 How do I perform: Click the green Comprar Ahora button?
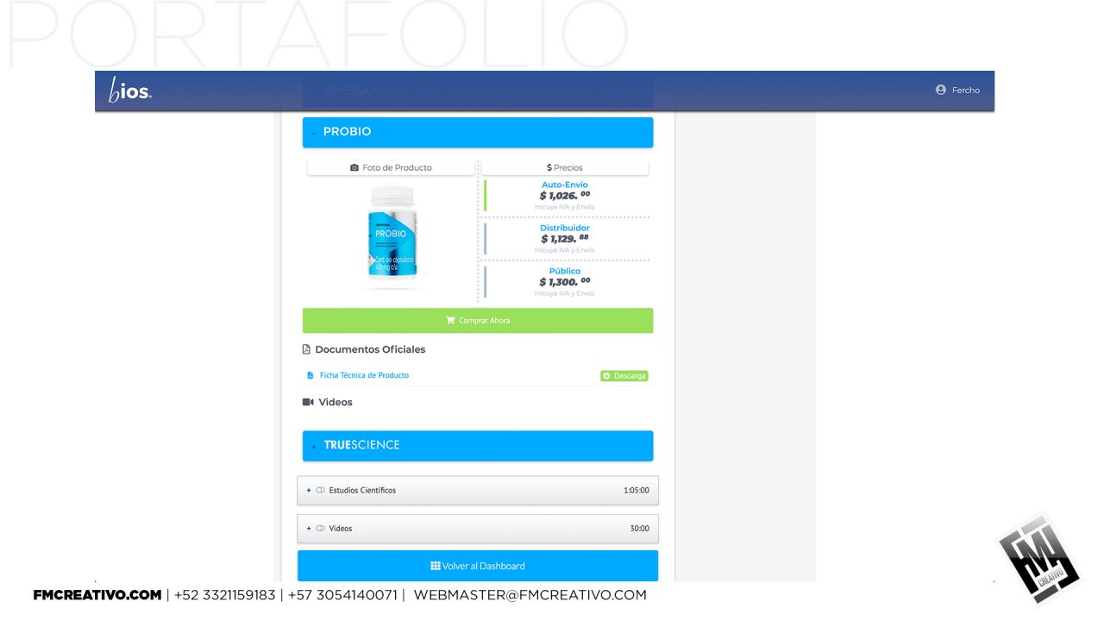pos(478,321)
